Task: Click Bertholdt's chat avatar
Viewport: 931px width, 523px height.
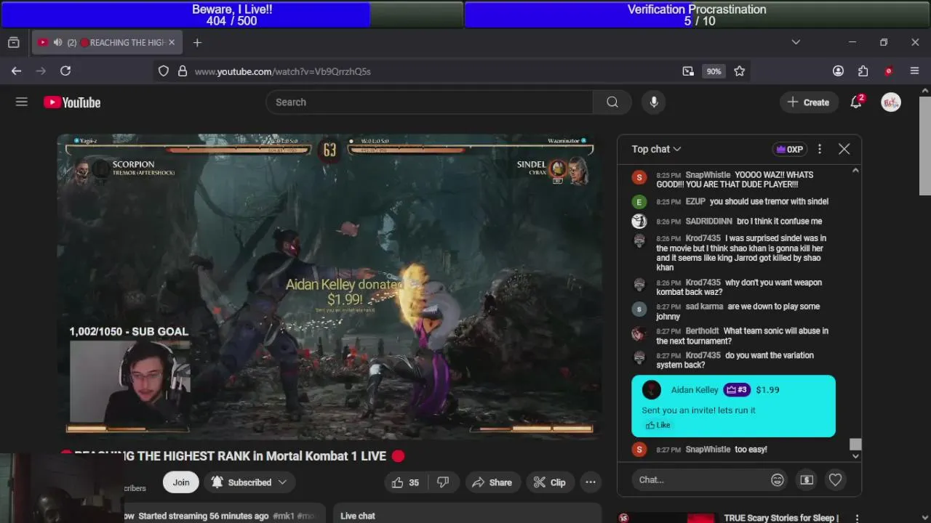Action: pyautogui.click(x=639, y=333)
